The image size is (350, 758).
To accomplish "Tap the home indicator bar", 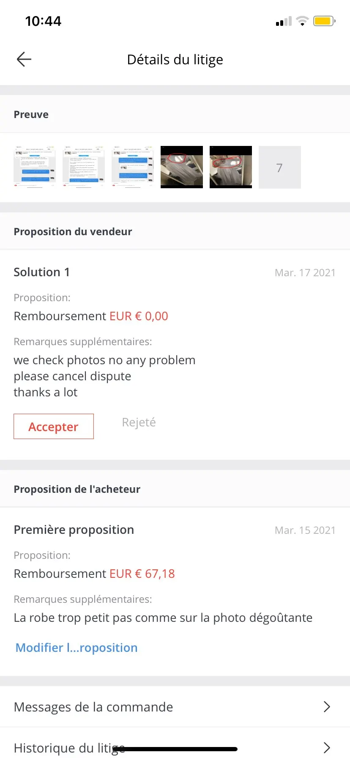I will pyautogui.click(x=175, y=749).
